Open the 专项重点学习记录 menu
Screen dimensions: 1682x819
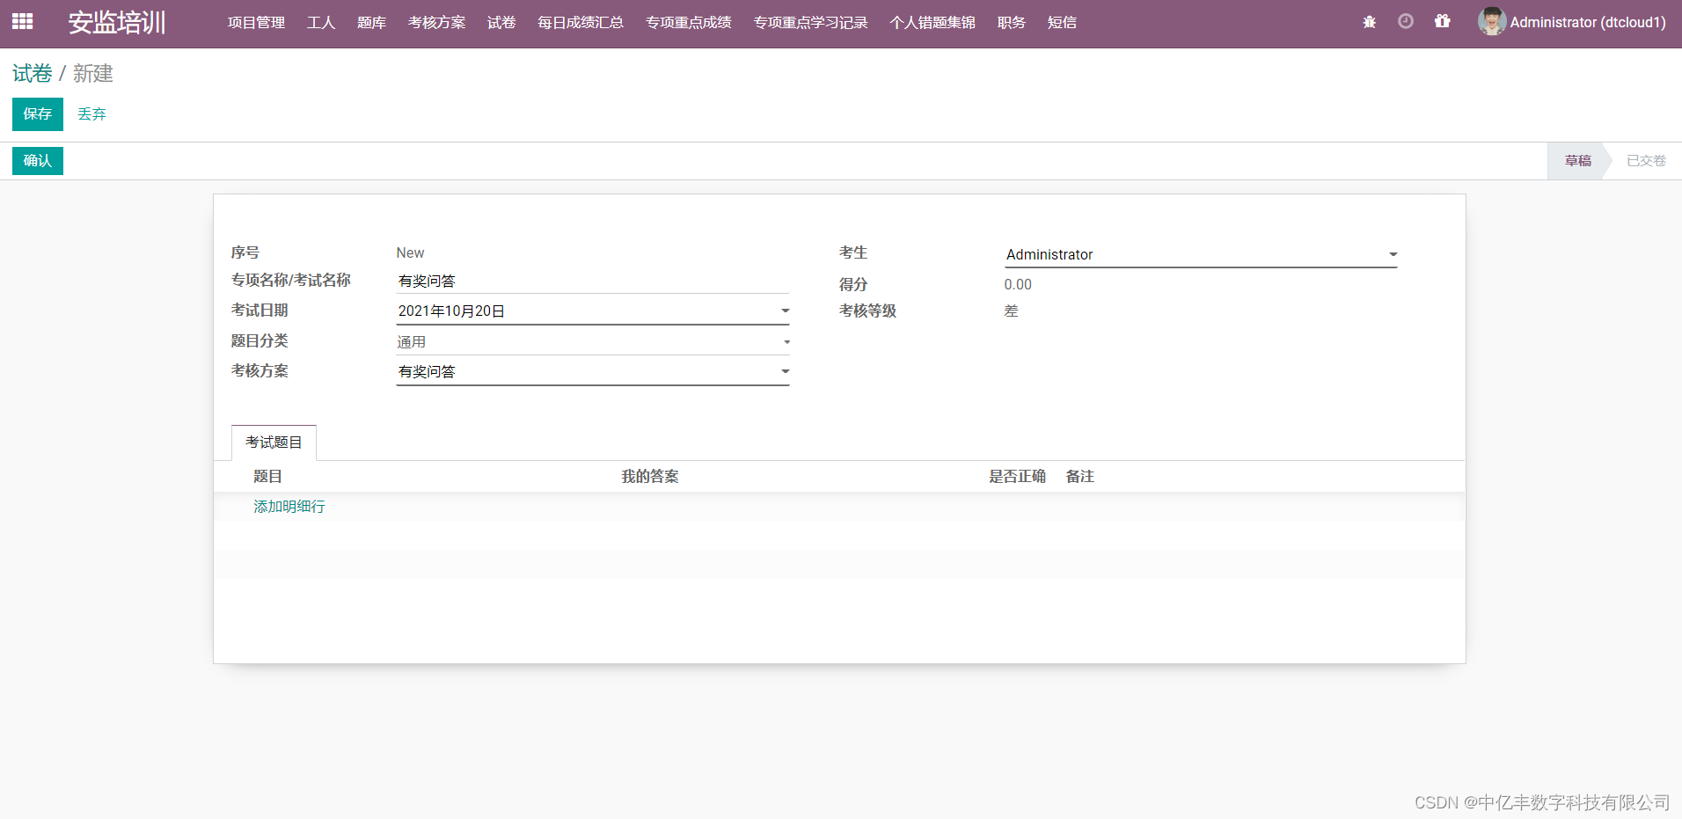[811, 22]
